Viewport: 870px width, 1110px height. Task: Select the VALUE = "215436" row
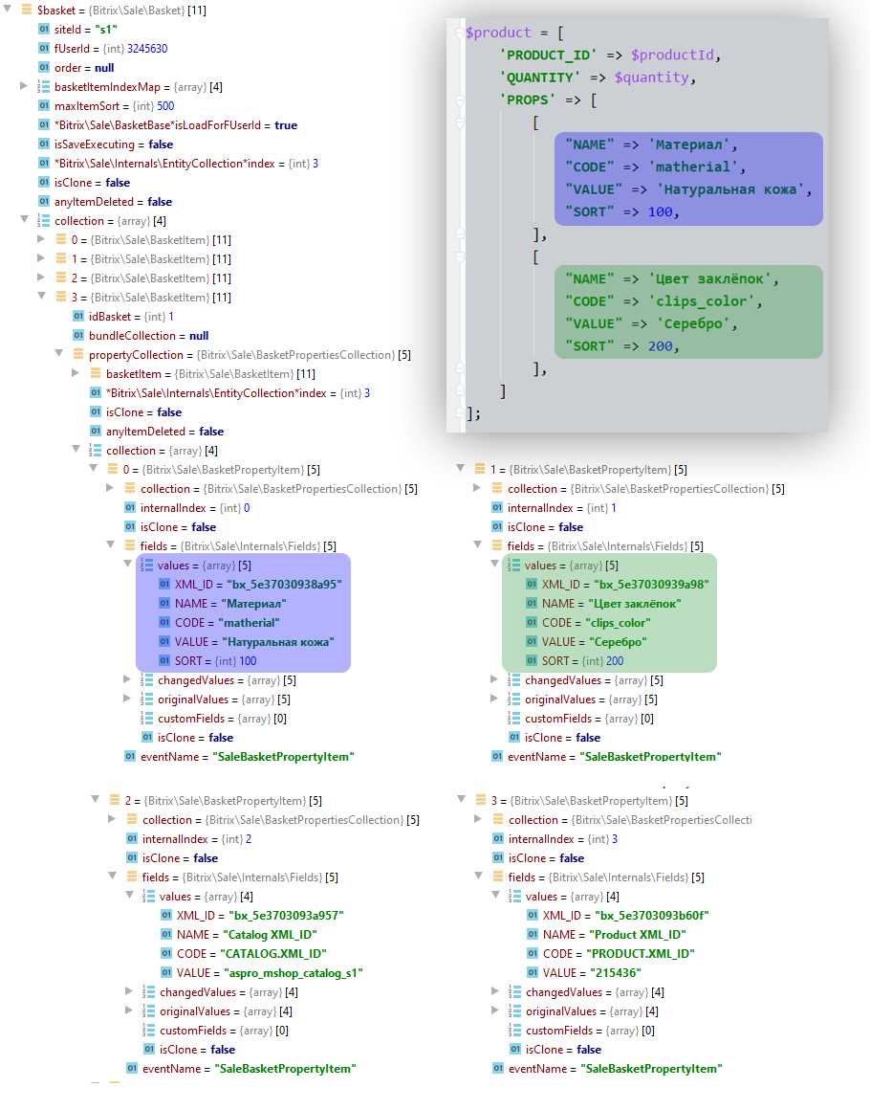click(584, 973)
